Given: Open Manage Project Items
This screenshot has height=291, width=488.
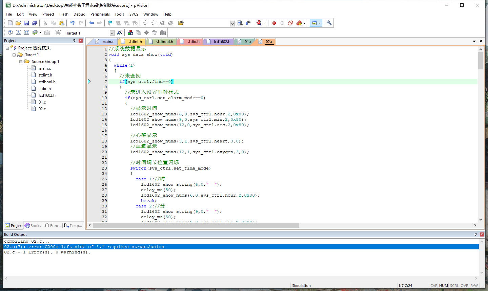Looking at the screenshot, I should 130,32.
